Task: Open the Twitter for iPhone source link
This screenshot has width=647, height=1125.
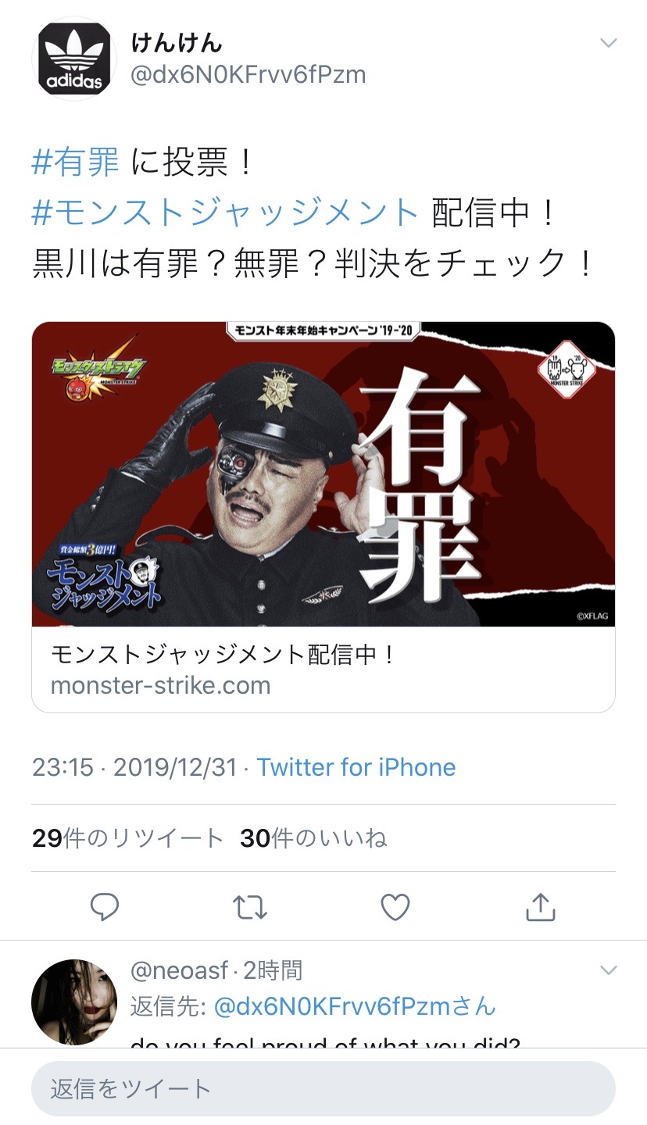Action: [356, 767]
